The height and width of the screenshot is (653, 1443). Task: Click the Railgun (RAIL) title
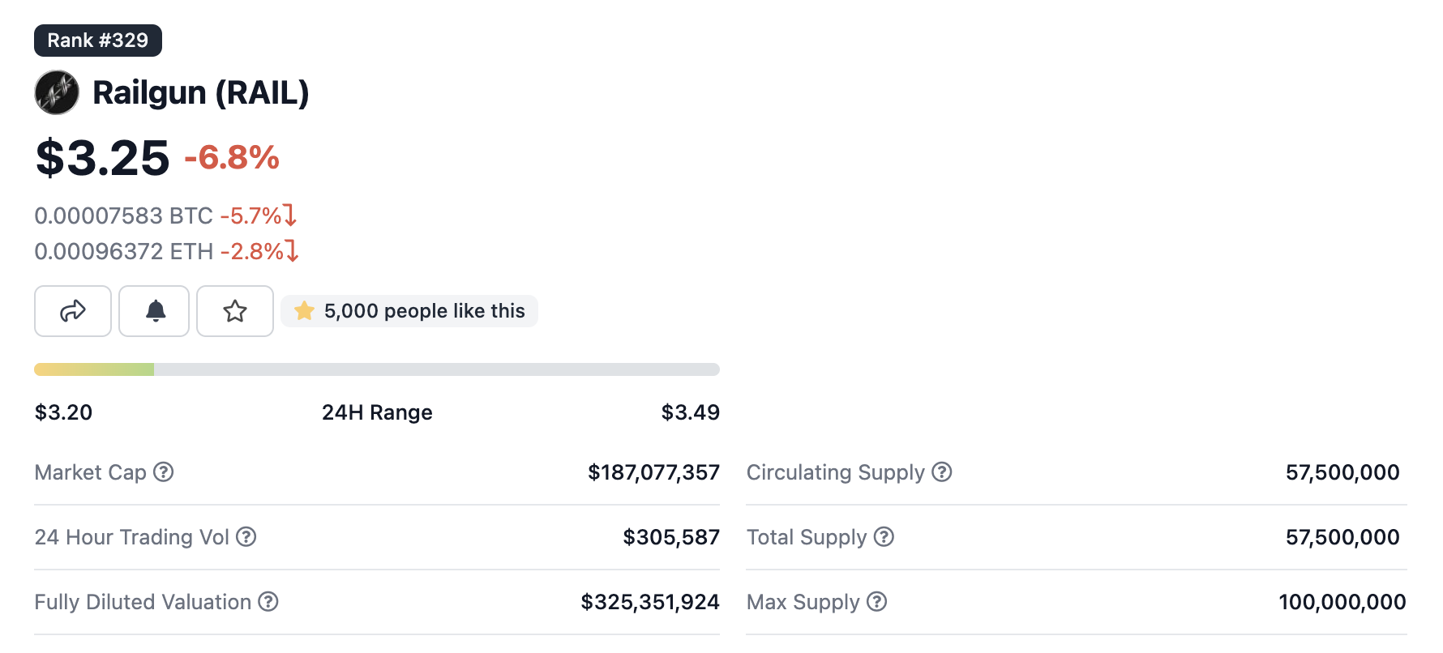pos(201,92)
